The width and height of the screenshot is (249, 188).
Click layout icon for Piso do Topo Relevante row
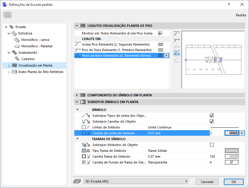[x=161, y=50]
